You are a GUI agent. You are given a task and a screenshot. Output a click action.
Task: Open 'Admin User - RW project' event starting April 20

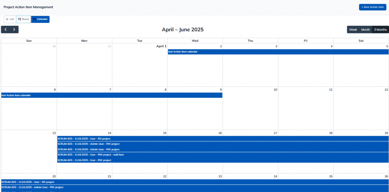pyautogui.click(x=194, y=187)
